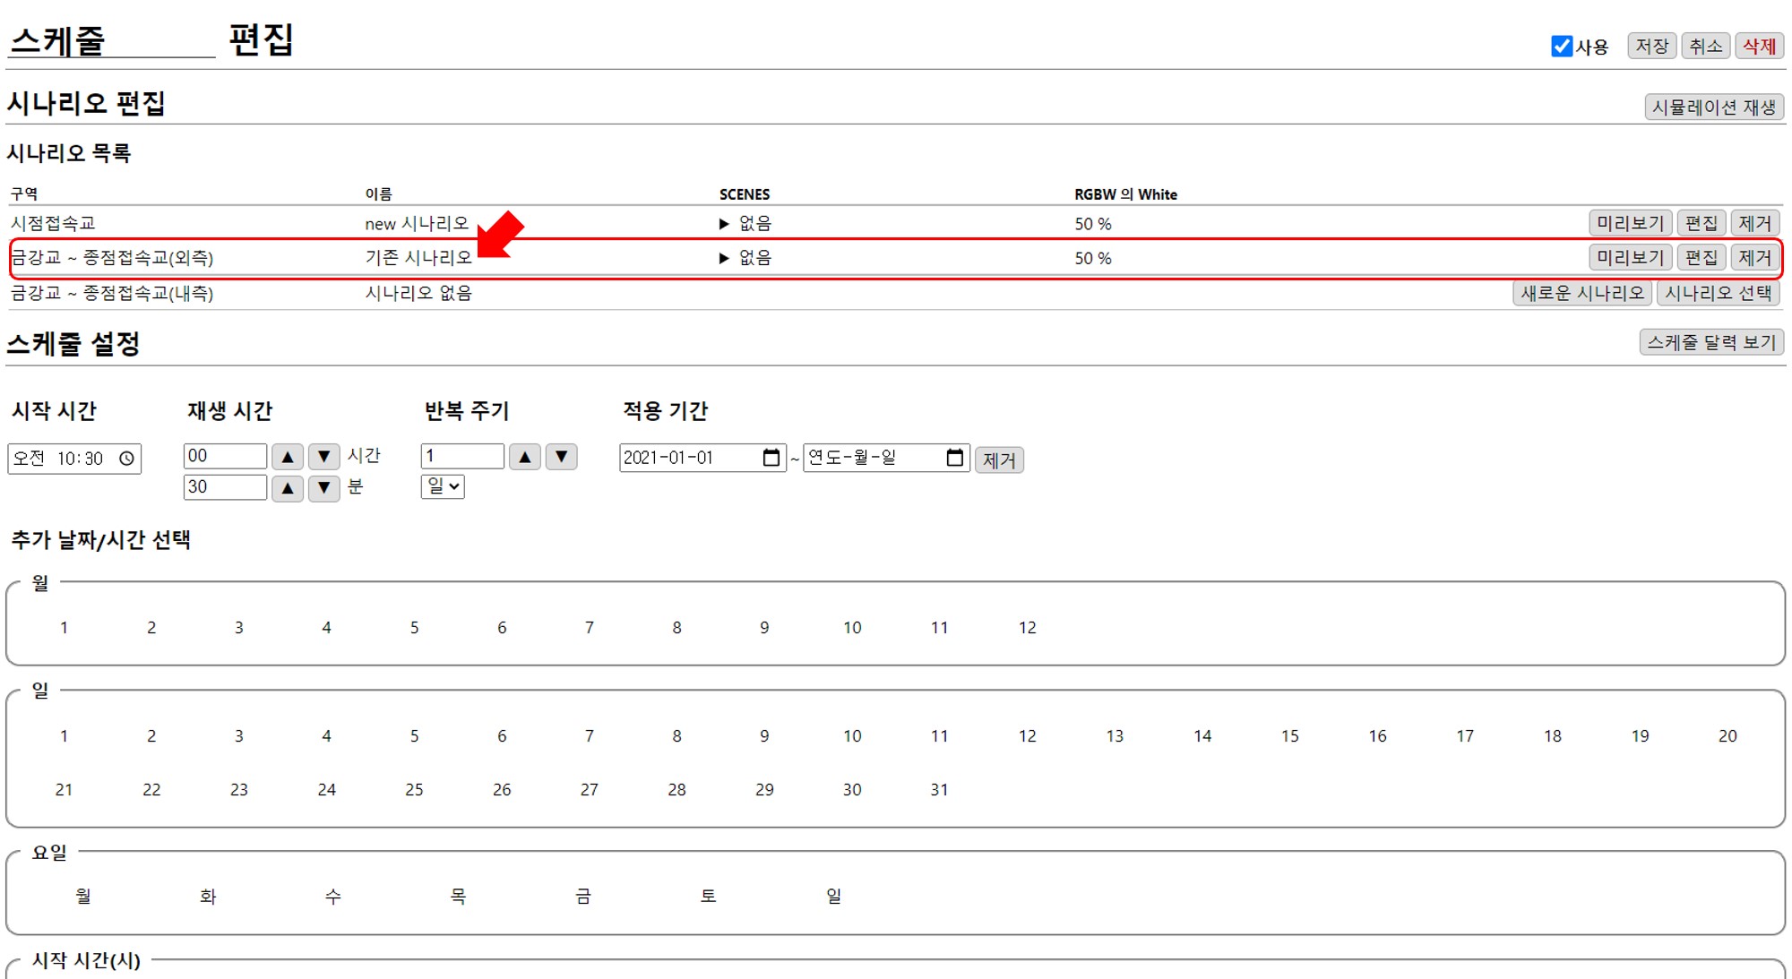Select day 31 in 일 group
Screen dimensions: 1792x979
point(939,790)
